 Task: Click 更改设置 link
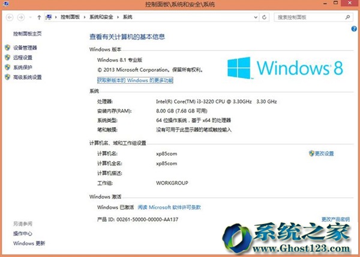(324, 153)
